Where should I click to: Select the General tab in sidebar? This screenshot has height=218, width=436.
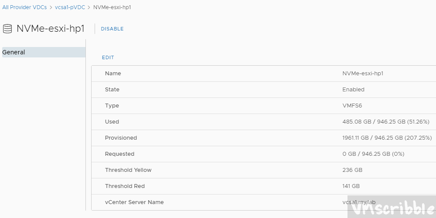[x=14, y=52]
